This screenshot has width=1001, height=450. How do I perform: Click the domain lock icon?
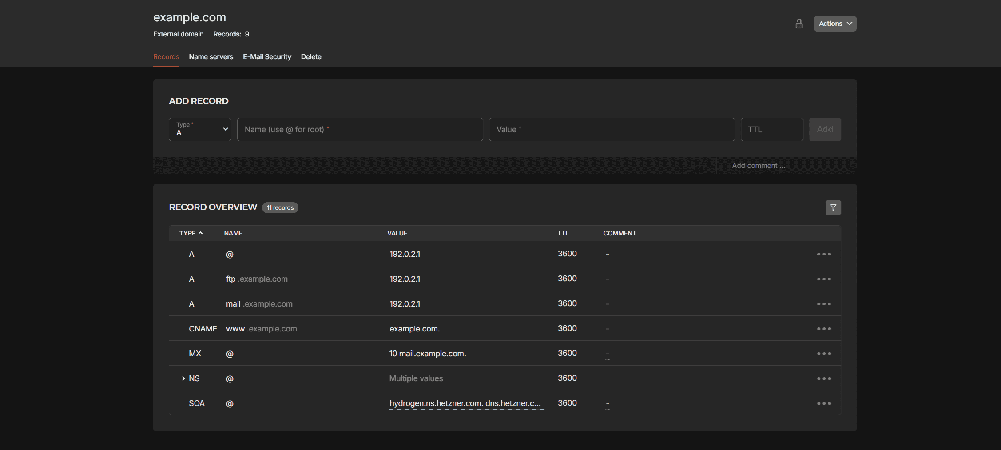[799, 24]
